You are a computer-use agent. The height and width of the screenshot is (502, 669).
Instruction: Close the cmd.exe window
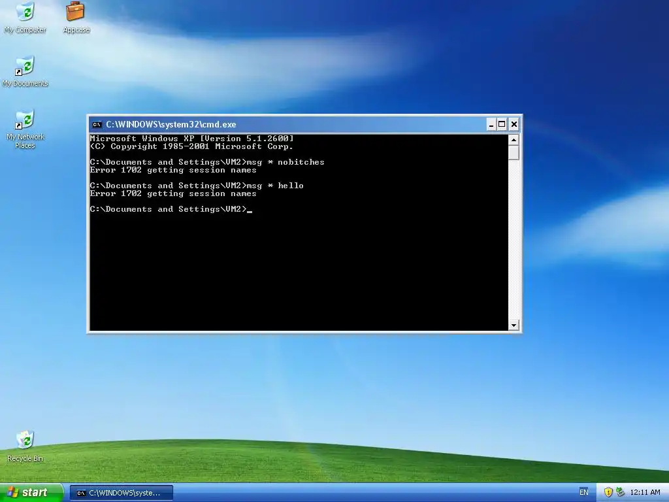pyautogui.click(x=514, y=125)
